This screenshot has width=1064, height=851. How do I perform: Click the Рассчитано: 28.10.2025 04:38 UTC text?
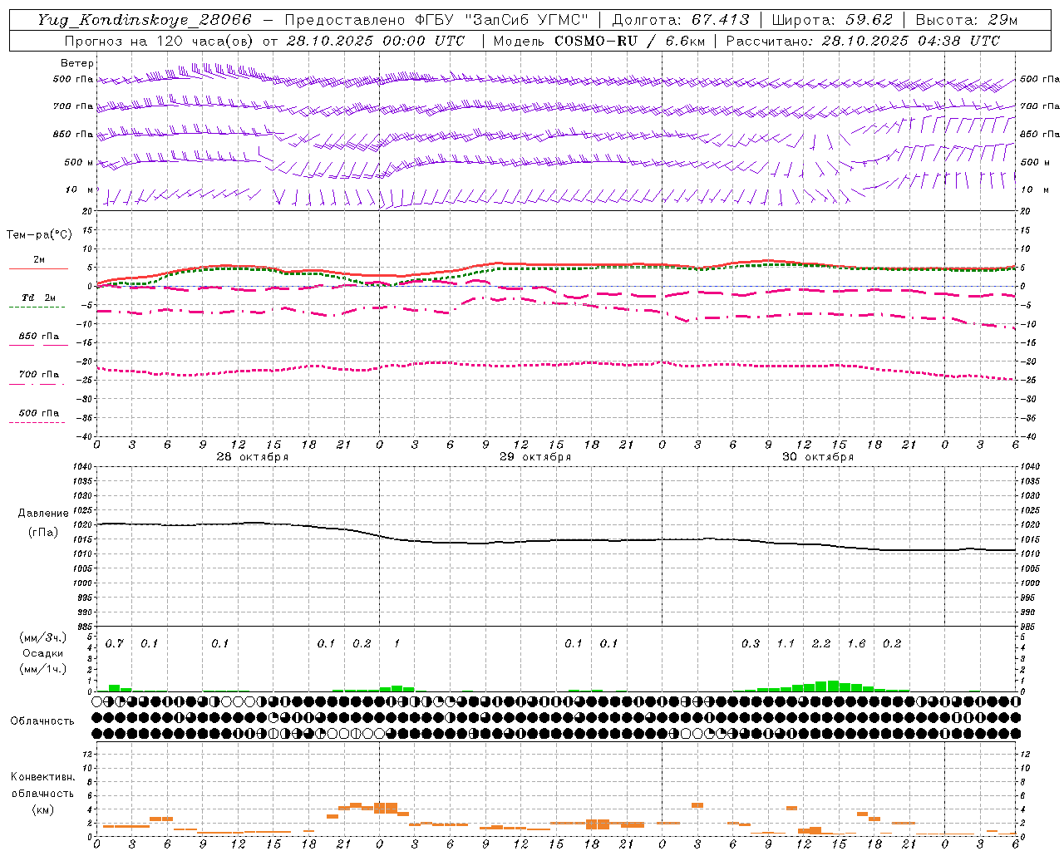(x=863, y=41)
